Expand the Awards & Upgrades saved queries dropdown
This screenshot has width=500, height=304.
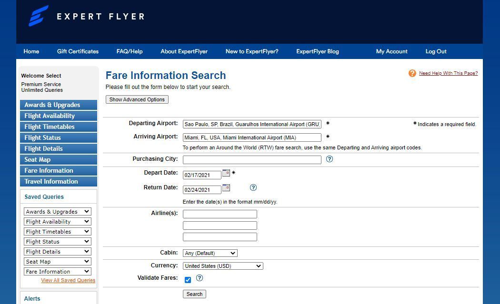(58, 212)
